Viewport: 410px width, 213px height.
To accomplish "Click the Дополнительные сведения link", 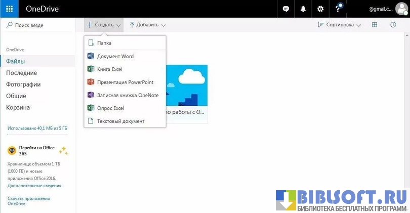I will tap(34, 186).
